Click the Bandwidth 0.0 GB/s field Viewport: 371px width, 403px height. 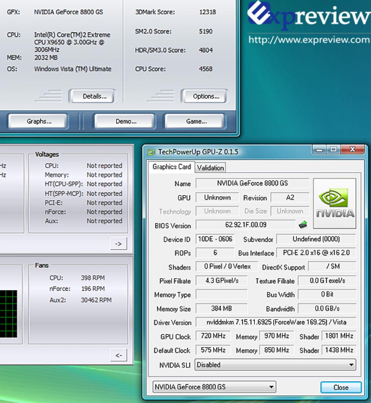pos(327,309)
